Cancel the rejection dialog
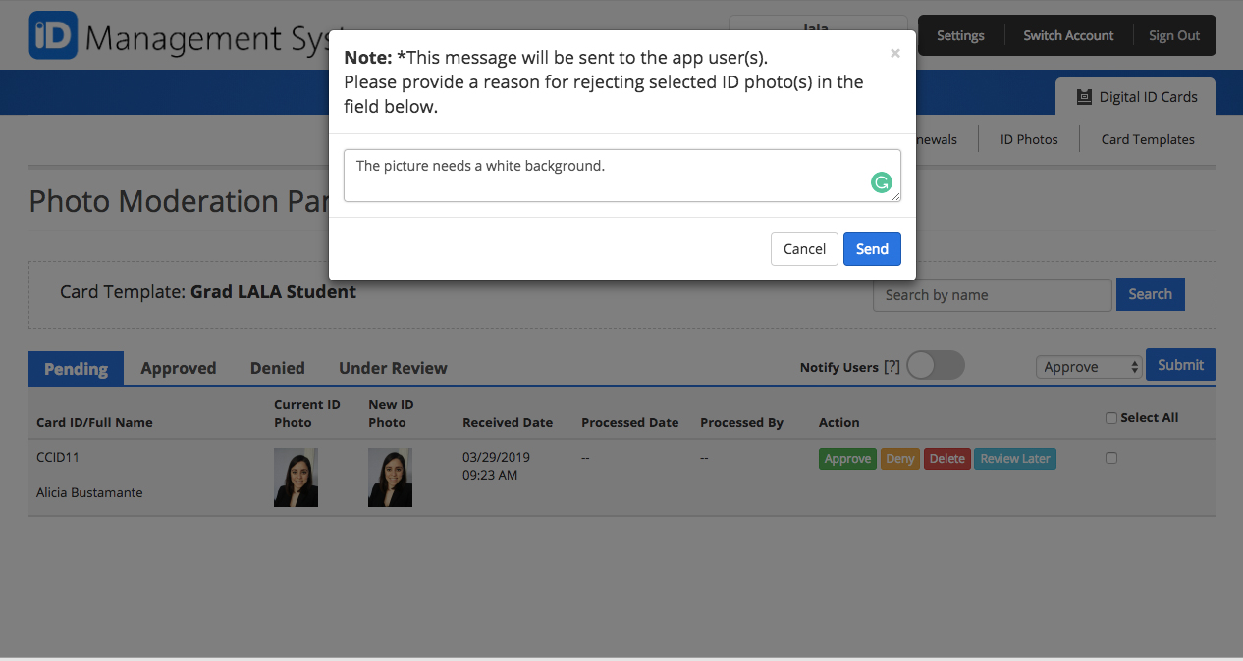This screenshot has height=661, width=1243. click(x=804, y=249)
